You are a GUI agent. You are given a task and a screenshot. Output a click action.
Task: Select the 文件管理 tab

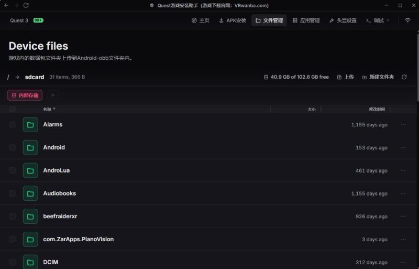point(269,20)
